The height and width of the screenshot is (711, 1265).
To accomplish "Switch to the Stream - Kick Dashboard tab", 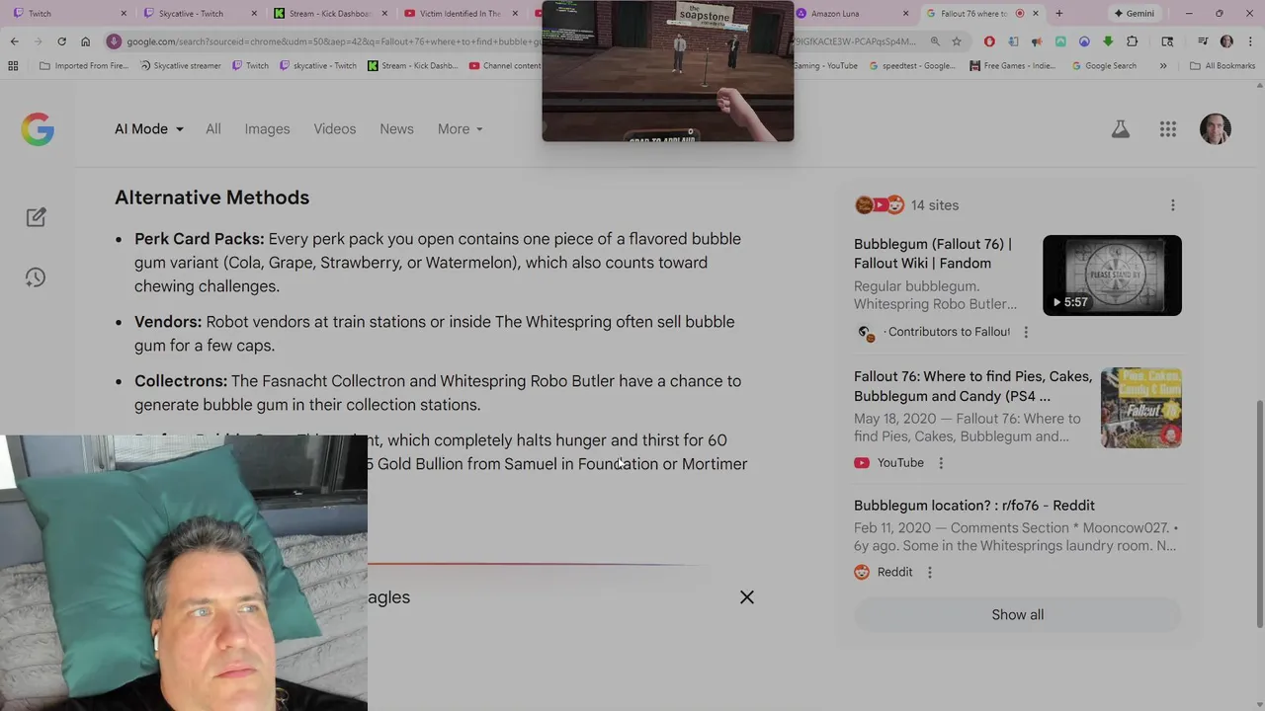I will tap(329, 14).
